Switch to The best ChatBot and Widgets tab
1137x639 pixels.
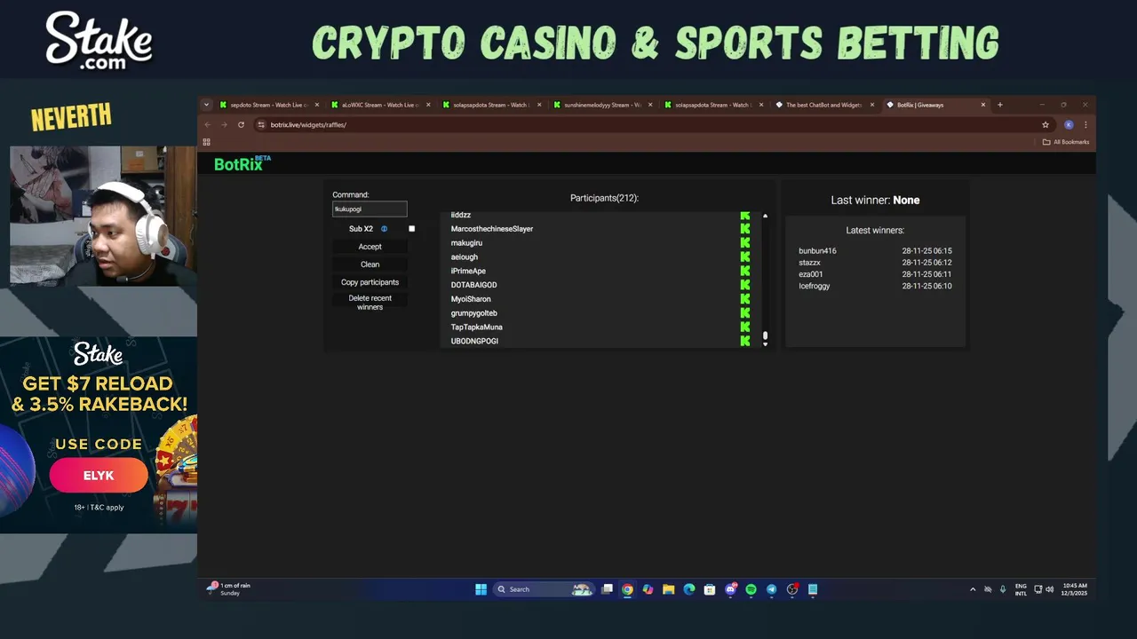823,105
